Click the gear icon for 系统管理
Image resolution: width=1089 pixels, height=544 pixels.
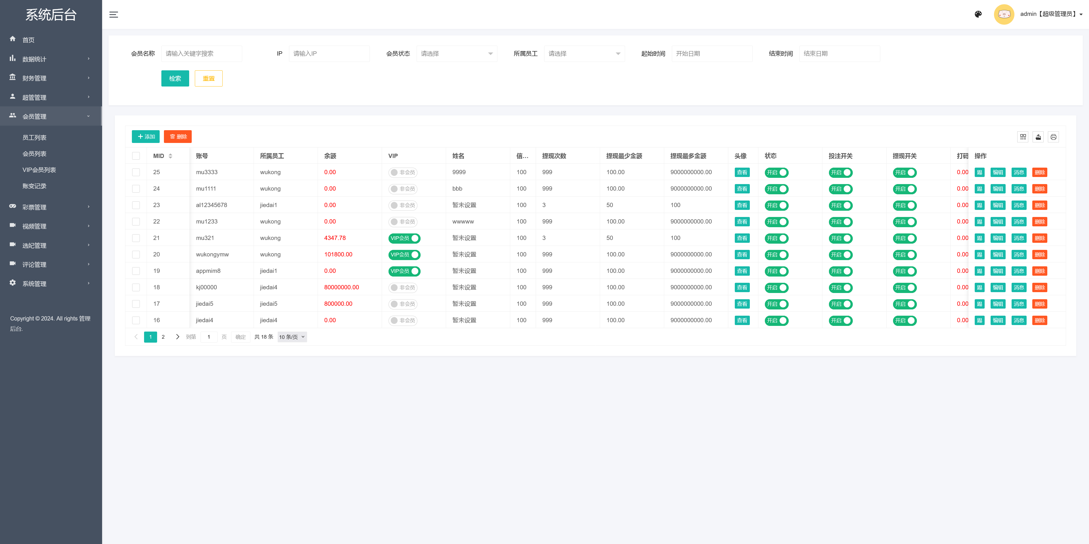click(x=13, y=283)
